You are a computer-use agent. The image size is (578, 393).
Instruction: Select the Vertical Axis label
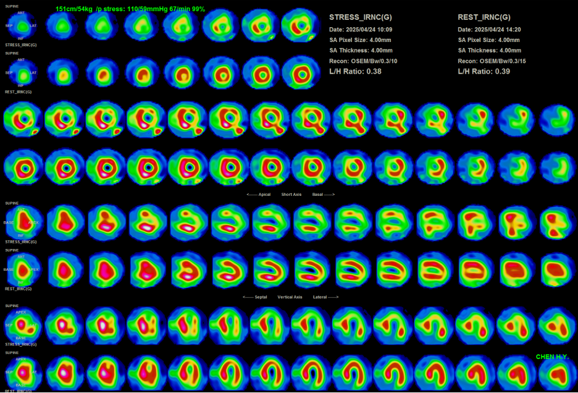pyautogui.click(x=290, y=297)
